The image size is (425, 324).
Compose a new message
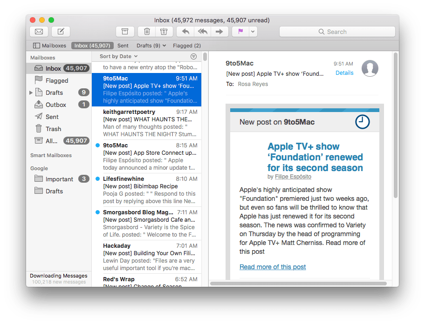61,32
